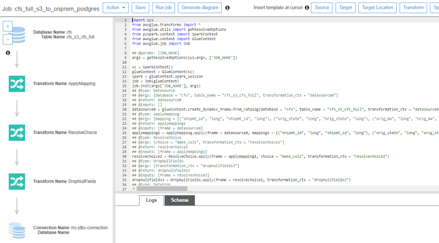This screenshot has width=439, height=243.
Task: Click the job title cfs_full_s3_to_onprem_postgres
Action: point(57,9)
